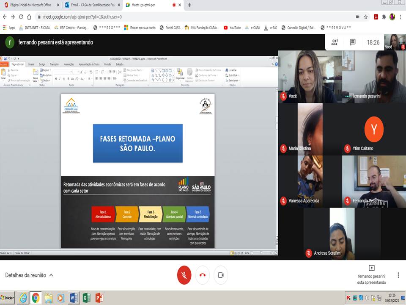Click the camera indicator in address bar
406x305 pixels.
click(358, 17)
